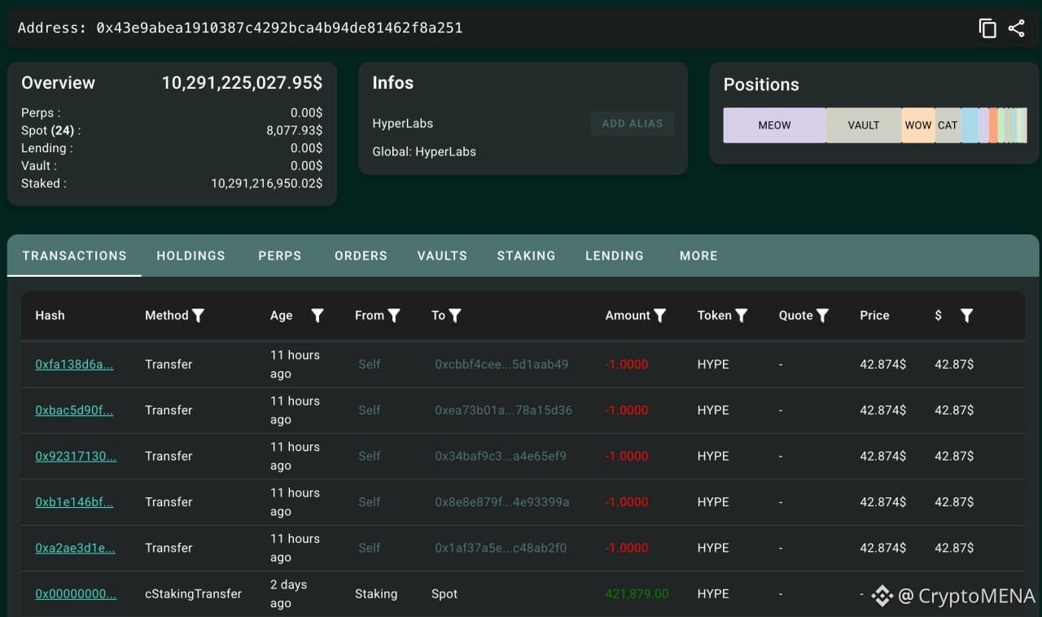
Task: Switch to the Holdings tab
Action: pyautogui.click(x=190, y=256)
